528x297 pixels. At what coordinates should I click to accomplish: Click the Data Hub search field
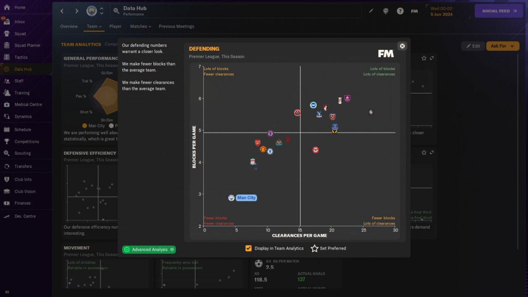(236, 11)
